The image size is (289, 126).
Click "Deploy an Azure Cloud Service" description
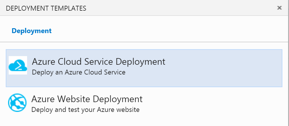(x=79, y=72)
